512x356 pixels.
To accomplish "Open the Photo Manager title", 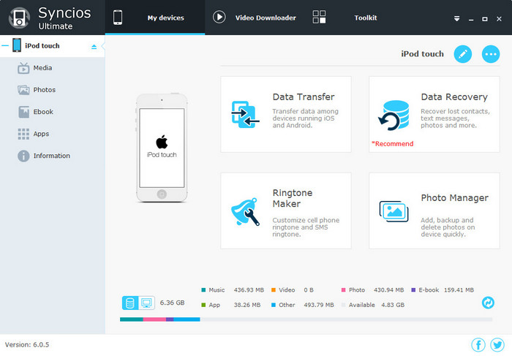I will [x=454, y=198].
